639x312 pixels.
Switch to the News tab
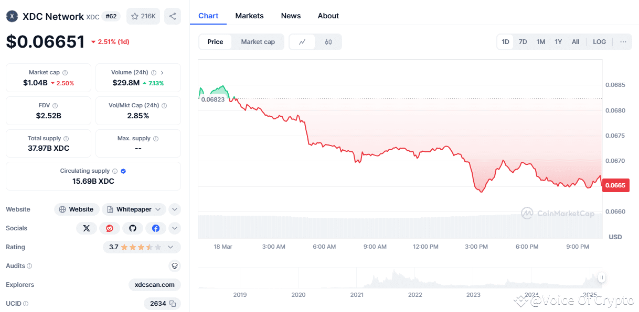coord(291,16)
